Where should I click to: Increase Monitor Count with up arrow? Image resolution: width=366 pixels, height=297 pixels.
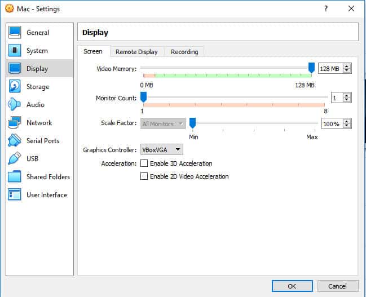[x=347, y=95]
